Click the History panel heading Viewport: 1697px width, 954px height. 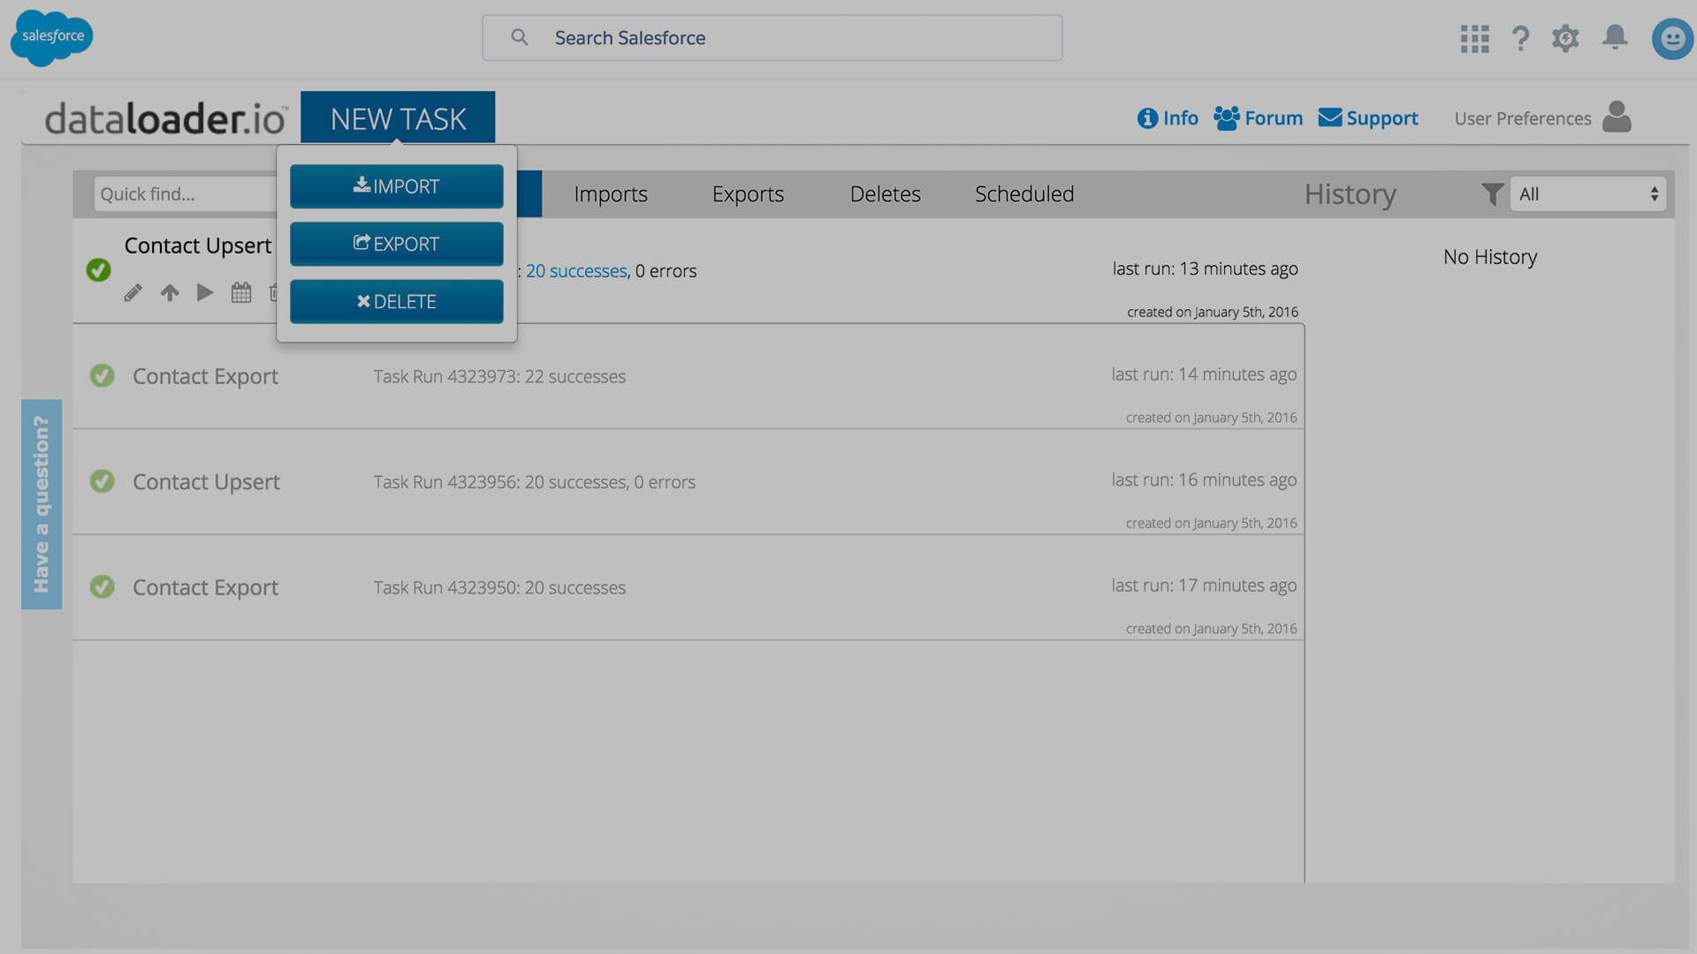point(1350,194)
